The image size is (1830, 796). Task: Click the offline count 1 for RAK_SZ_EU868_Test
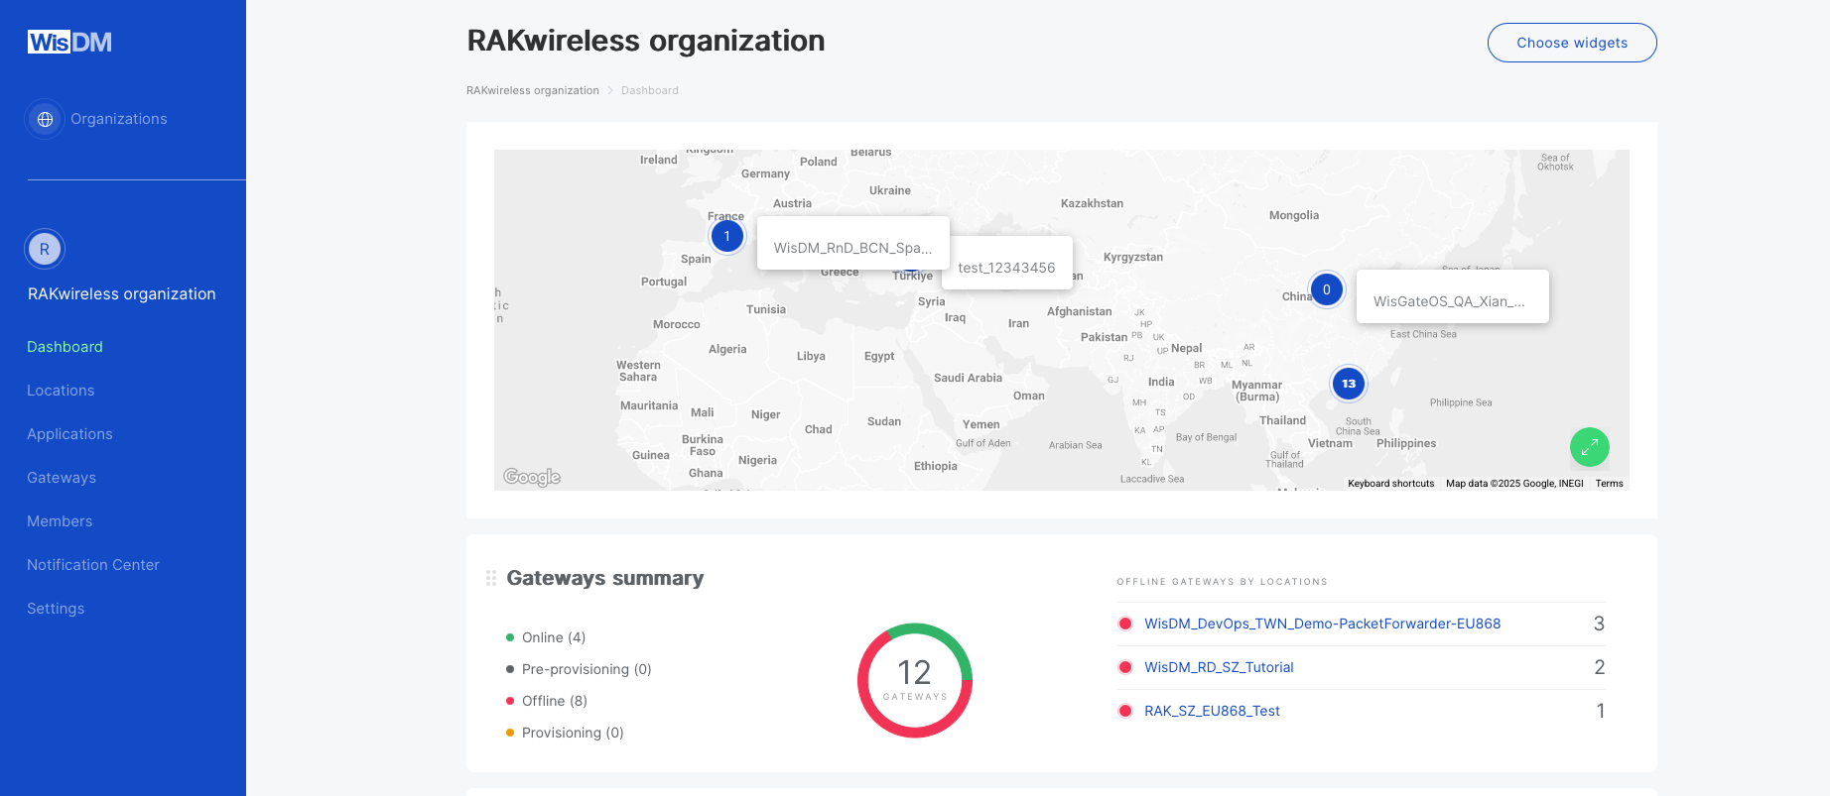[1600, 711]
